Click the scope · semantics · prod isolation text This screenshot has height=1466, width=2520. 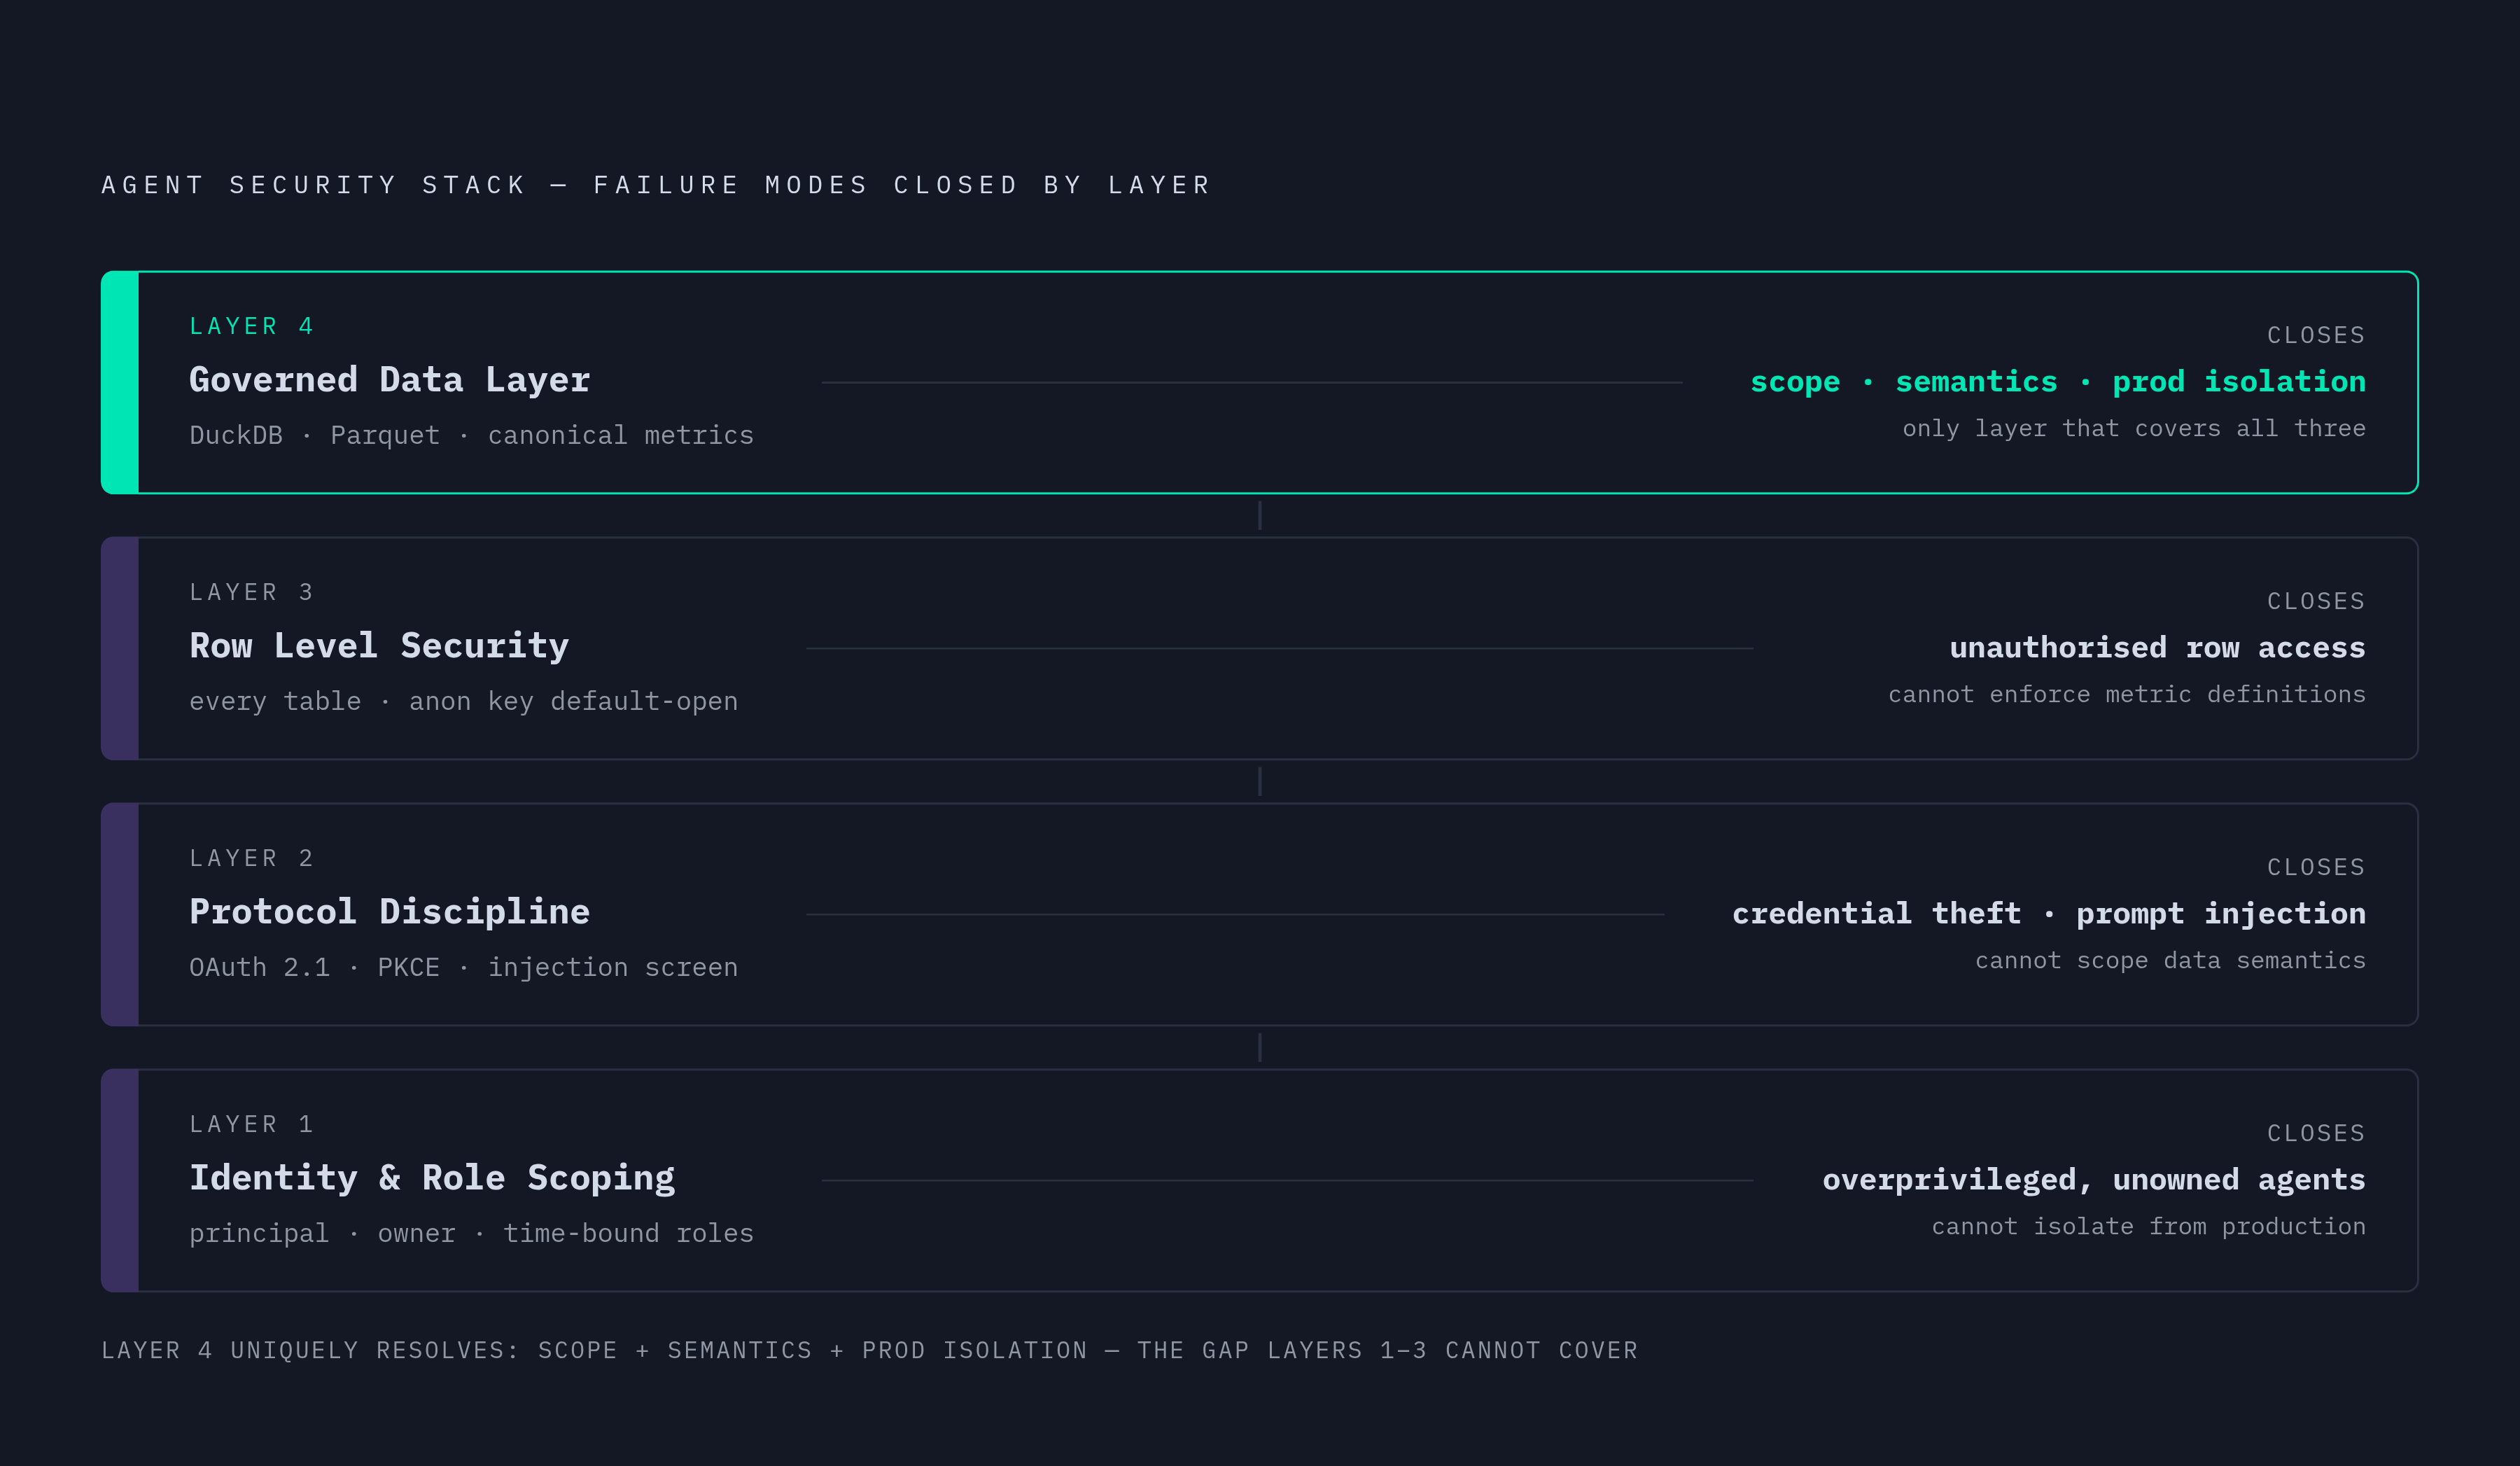tap(2058, 381)
